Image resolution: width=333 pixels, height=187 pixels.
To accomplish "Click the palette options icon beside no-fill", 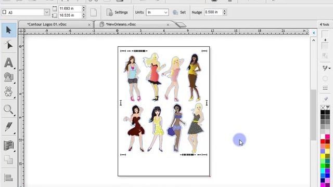I will pyautogui.click(x=328, y=107).
